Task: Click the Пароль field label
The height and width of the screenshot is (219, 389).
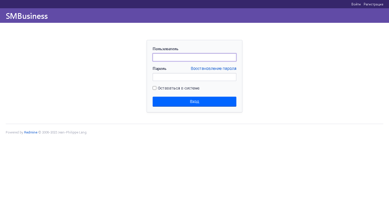Action: (x=159, y=68)
